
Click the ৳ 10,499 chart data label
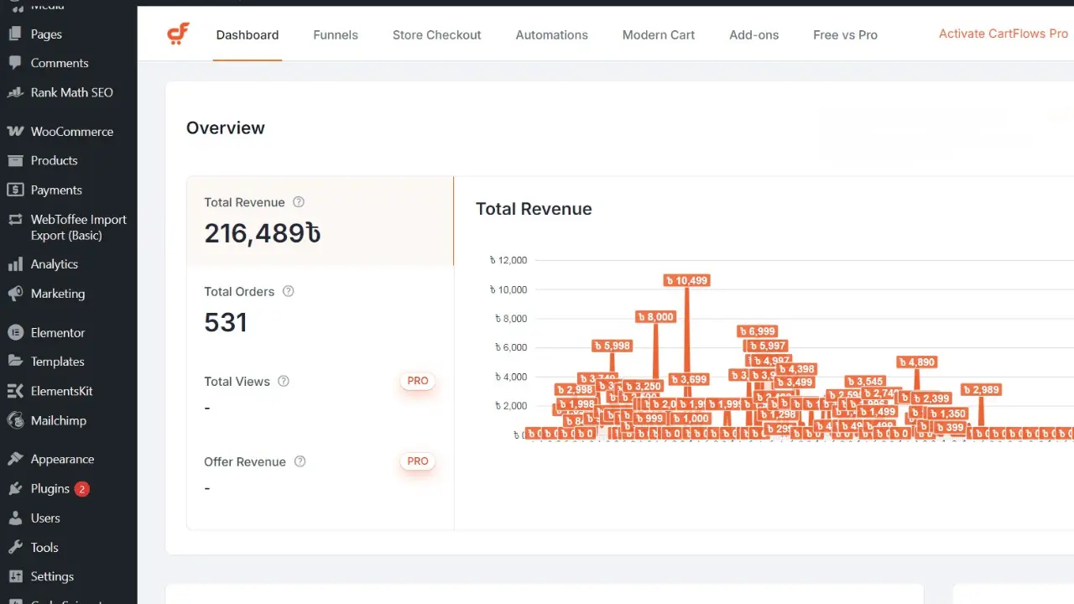point(686,280)
